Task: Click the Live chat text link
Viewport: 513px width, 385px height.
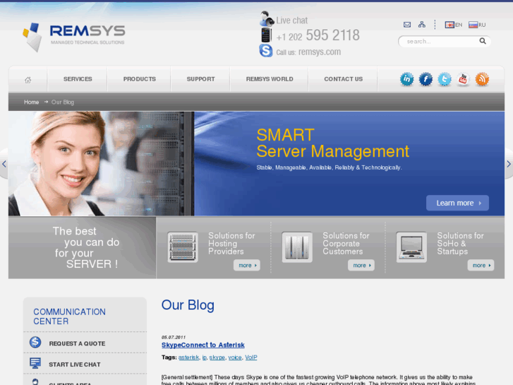Action: (292, 20)
